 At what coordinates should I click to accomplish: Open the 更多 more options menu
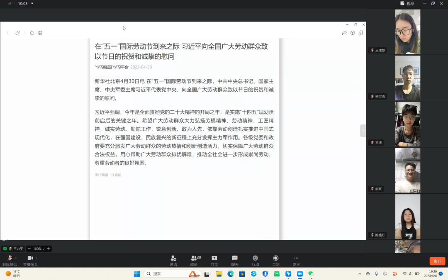click(x=296, y=260)
